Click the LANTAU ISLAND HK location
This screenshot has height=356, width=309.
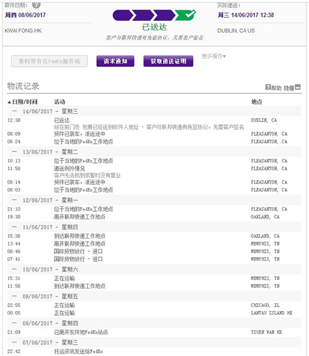coord(272,313)
